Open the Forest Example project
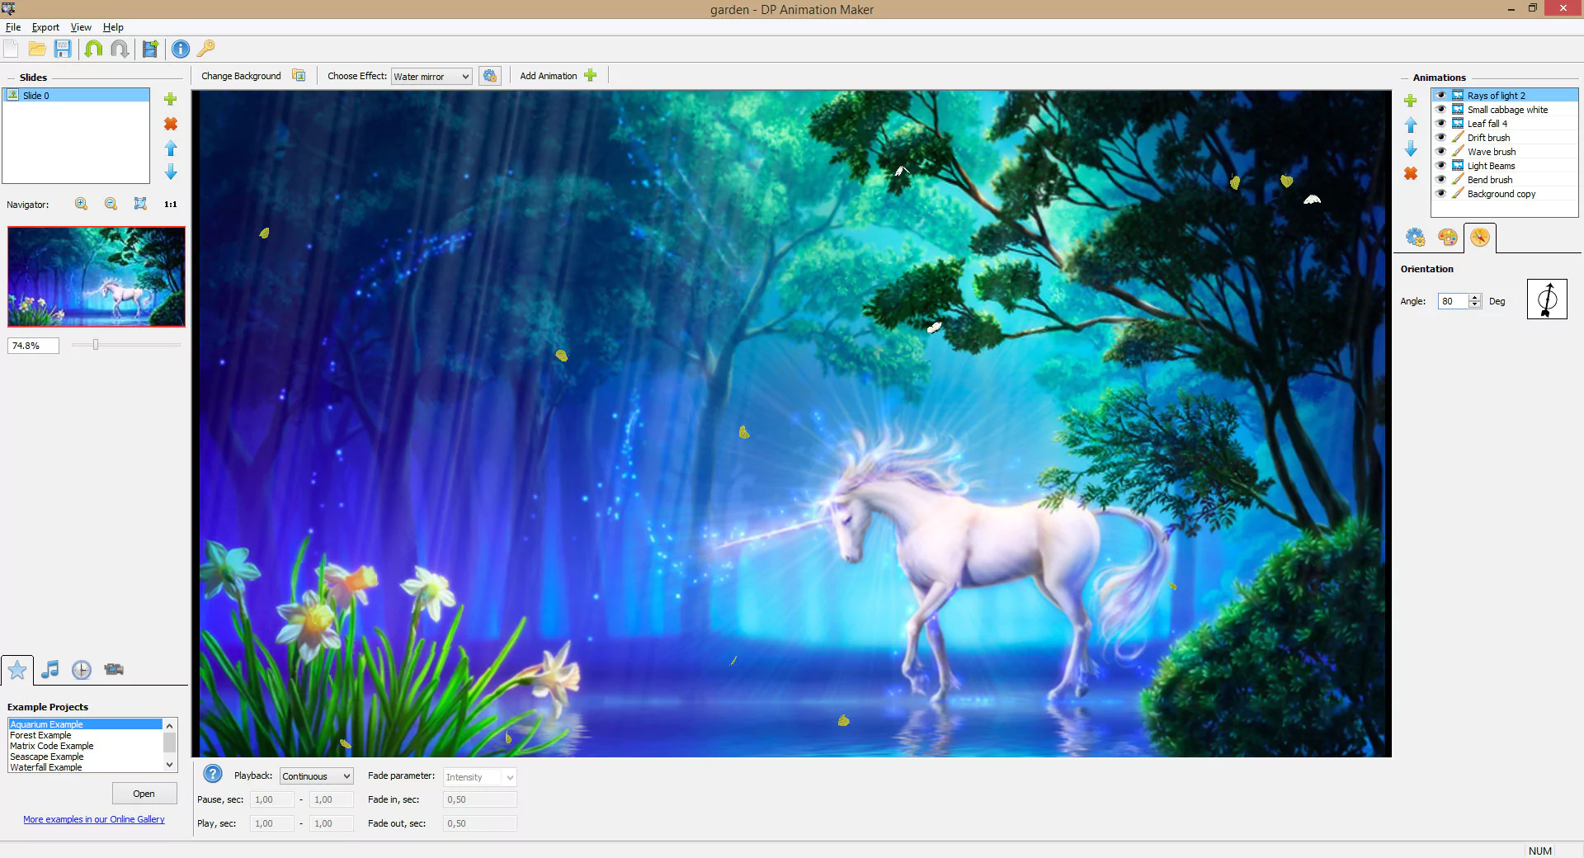 point(40,734)
